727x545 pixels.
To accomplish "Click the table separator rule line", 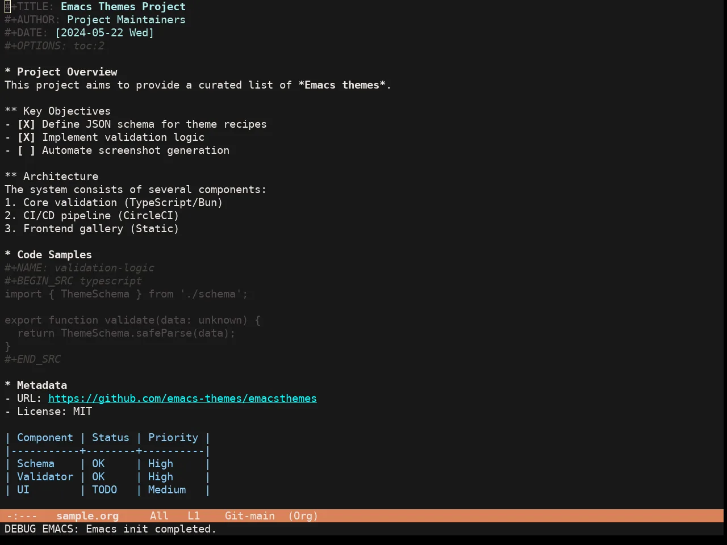I will tap(107, 451).
